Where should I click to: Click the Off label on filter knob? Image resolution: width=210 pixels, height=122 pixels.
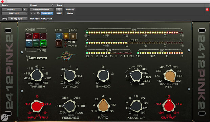(142, 84)
